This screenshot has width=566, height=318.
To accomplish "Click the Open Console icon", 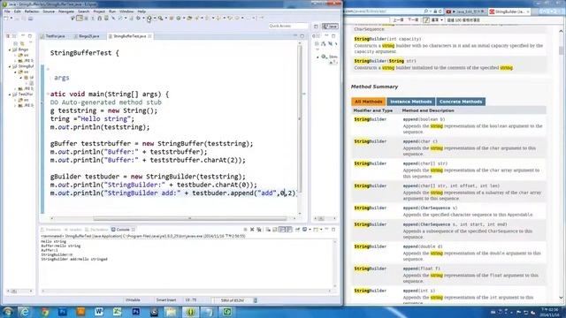I will pyautogui.click(x=316, y=230).
